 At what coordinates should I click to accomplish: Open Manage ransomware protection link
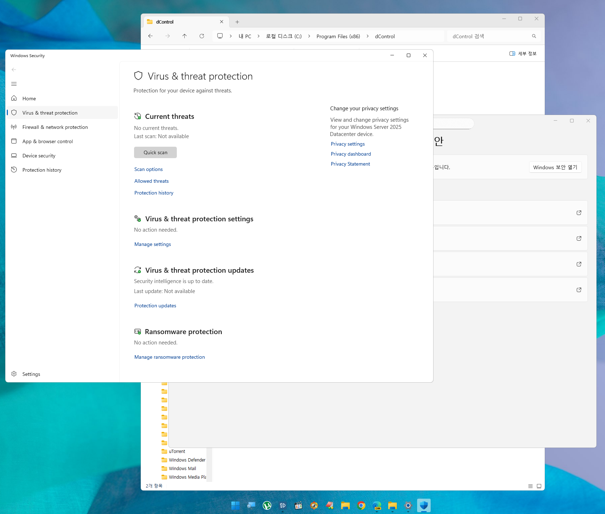170,357
